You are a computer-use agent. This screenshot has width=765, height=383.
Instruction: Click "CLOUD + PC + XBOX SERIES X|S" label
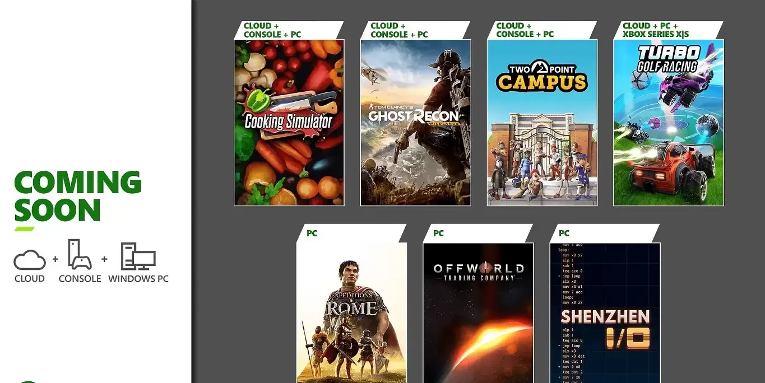[x=656, y=30]
